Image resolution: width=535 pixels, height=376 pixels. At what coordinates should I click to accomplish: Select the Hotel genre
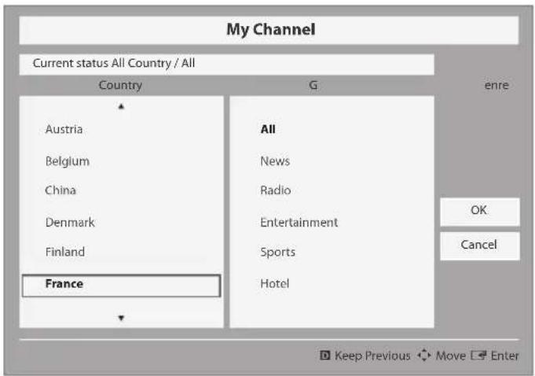[275, 283]
